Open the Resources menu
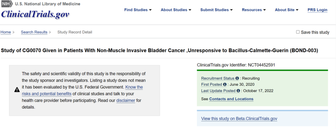 [x=254, y=10]
